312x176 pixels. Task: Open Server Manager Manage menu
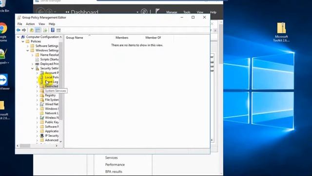click(x=172, y=12)
